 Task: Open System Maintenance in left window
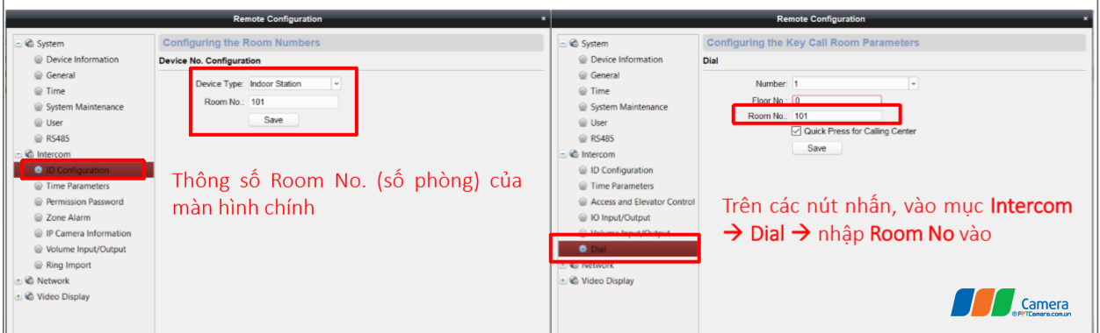[84, 107]
